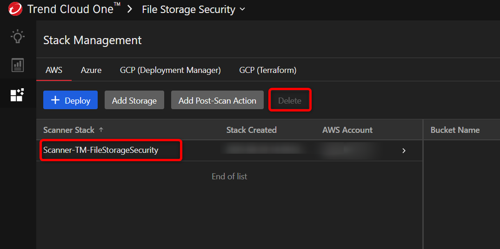Sort by the Scanner Stack arrow icon
The image size is (500, 249).
pyautogui.click(x=101, y=130)
